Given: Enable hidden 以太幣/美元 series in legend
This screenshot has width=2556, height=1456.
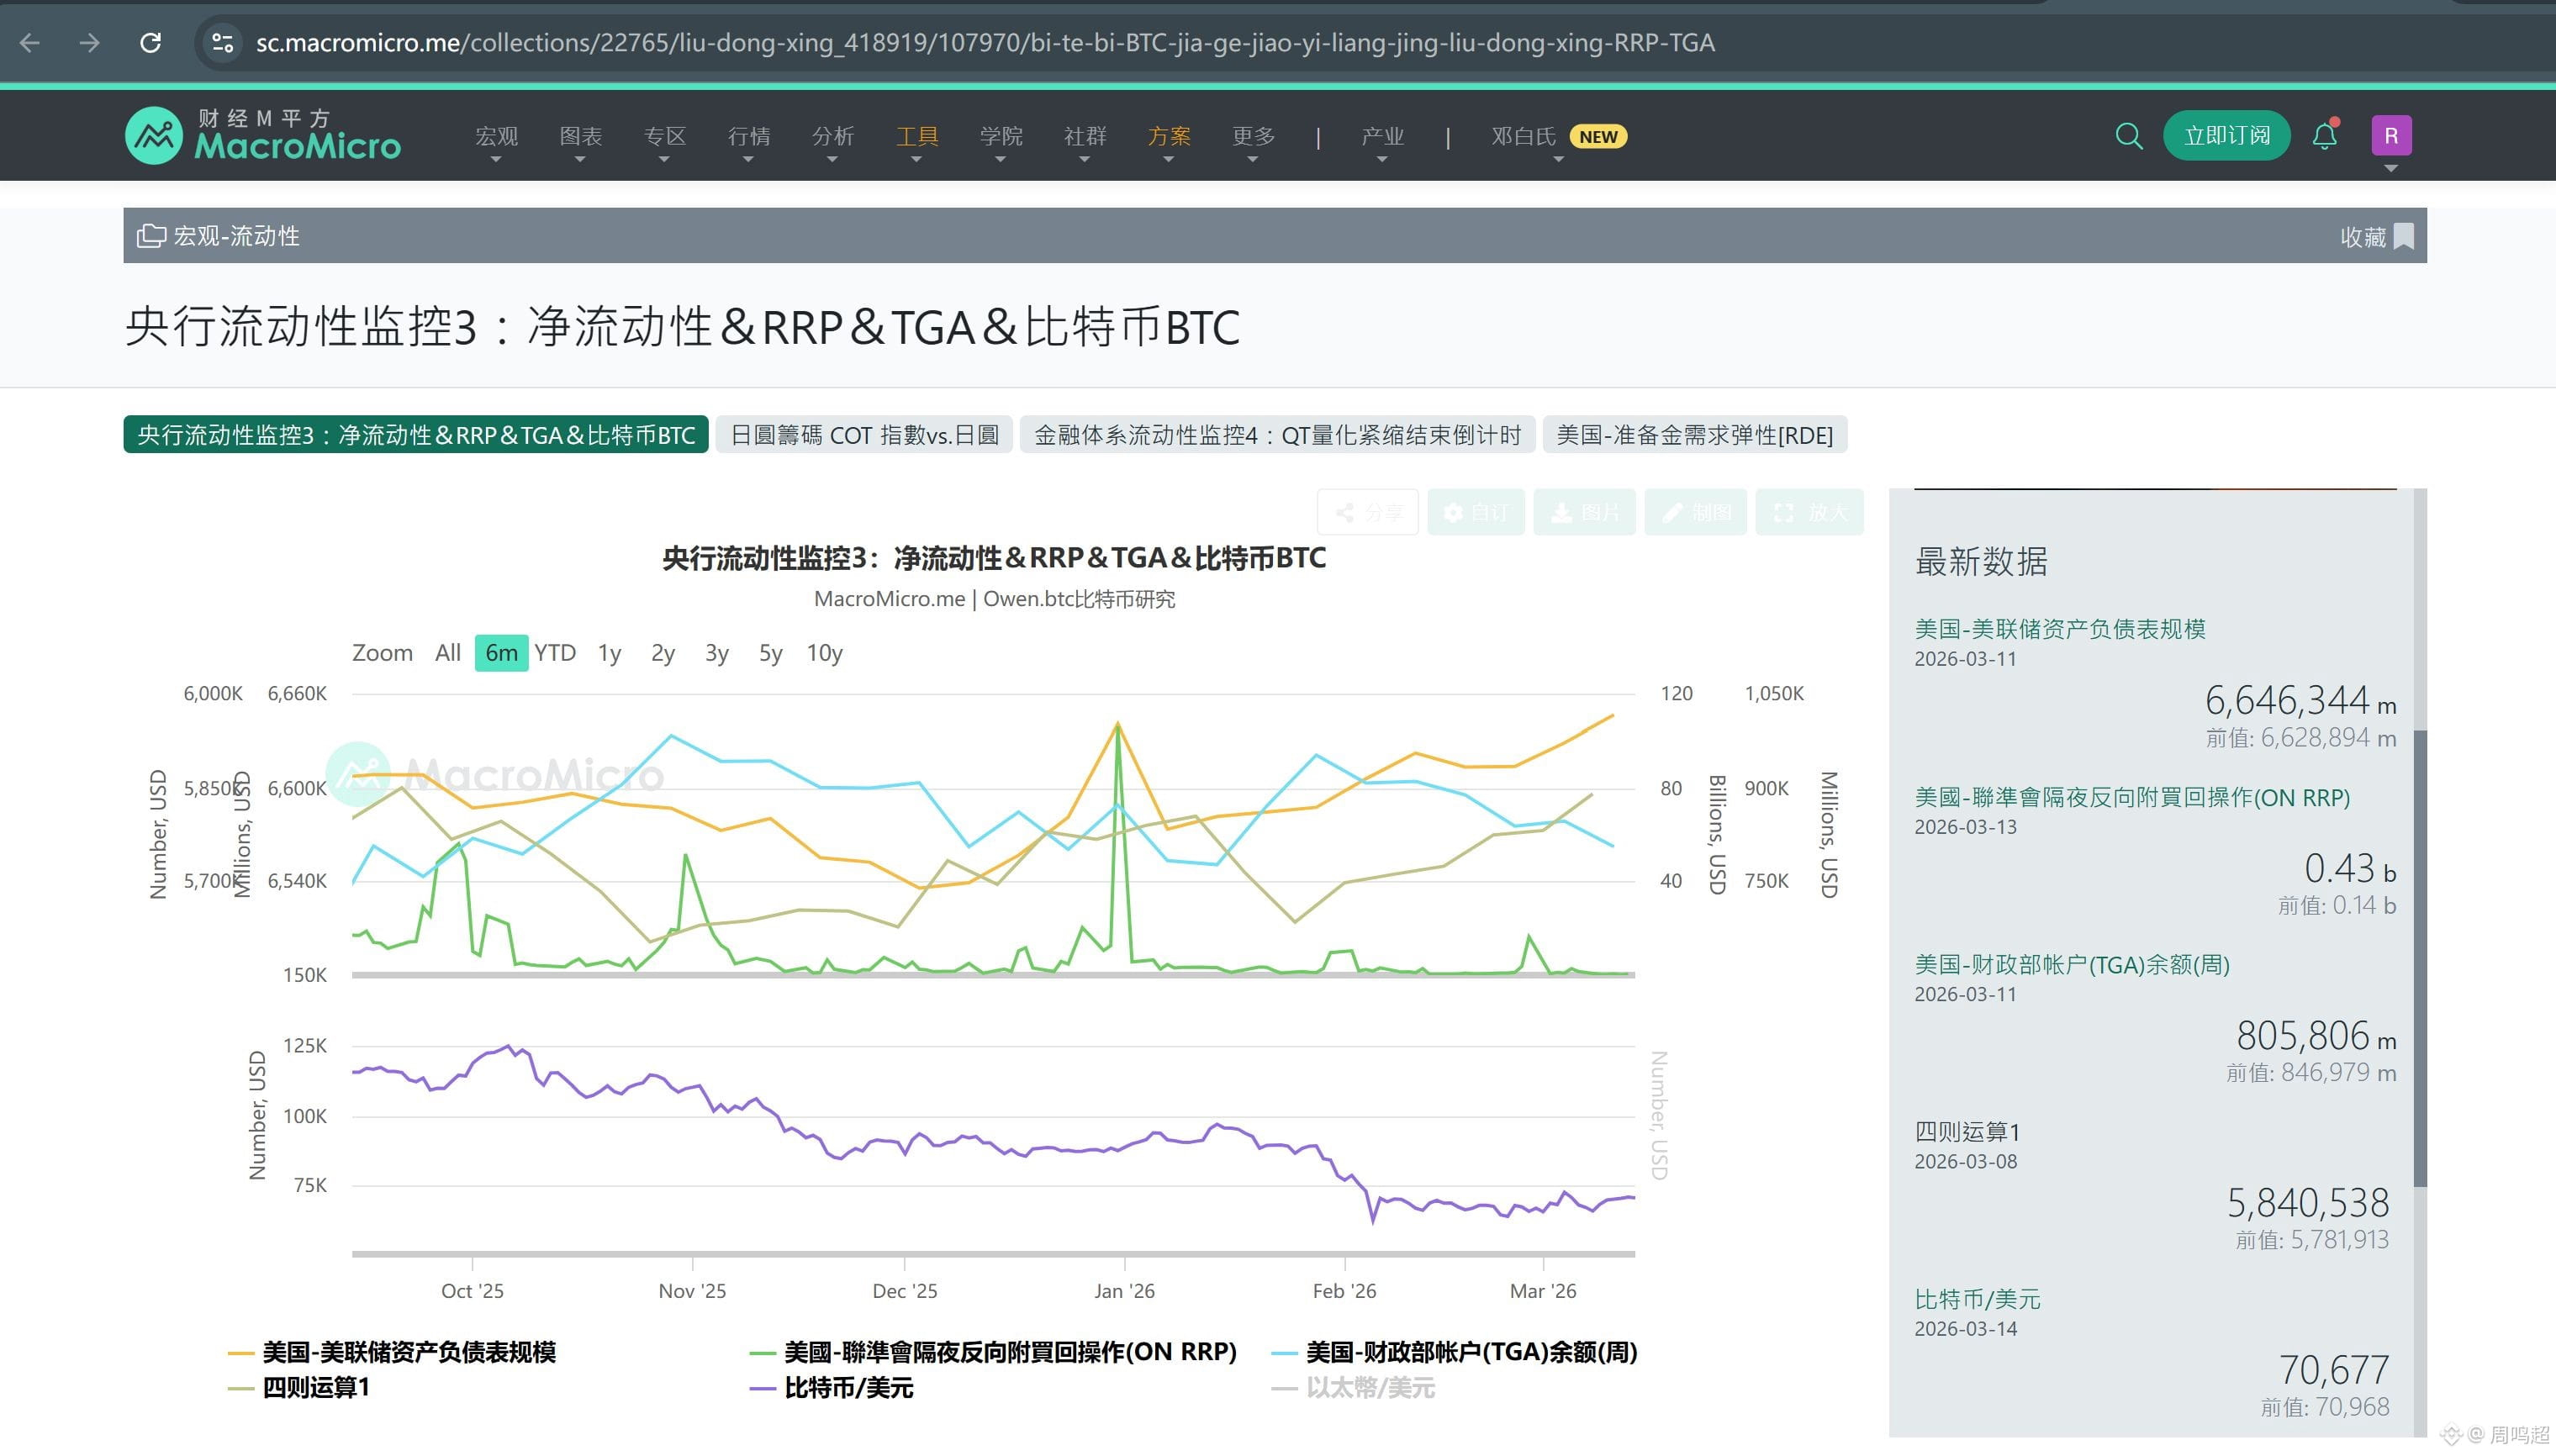Looking at the screenshot, I should tap(1353, 1388).
